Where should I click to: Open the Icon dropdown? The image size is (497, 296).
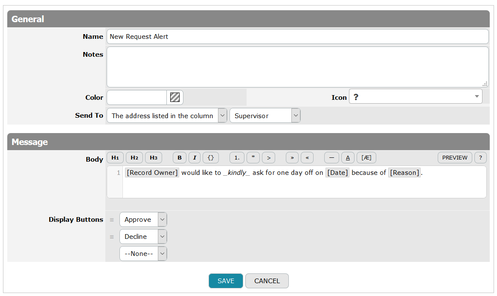pyautogui.click(x=416, y=96)
